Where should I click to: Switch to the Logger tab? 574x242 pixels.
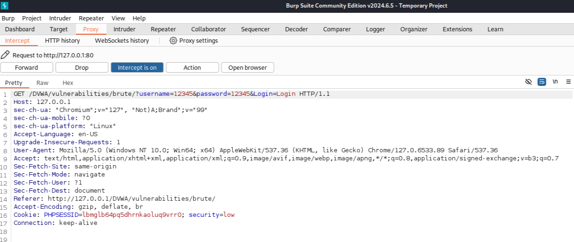tap(375, 29)
